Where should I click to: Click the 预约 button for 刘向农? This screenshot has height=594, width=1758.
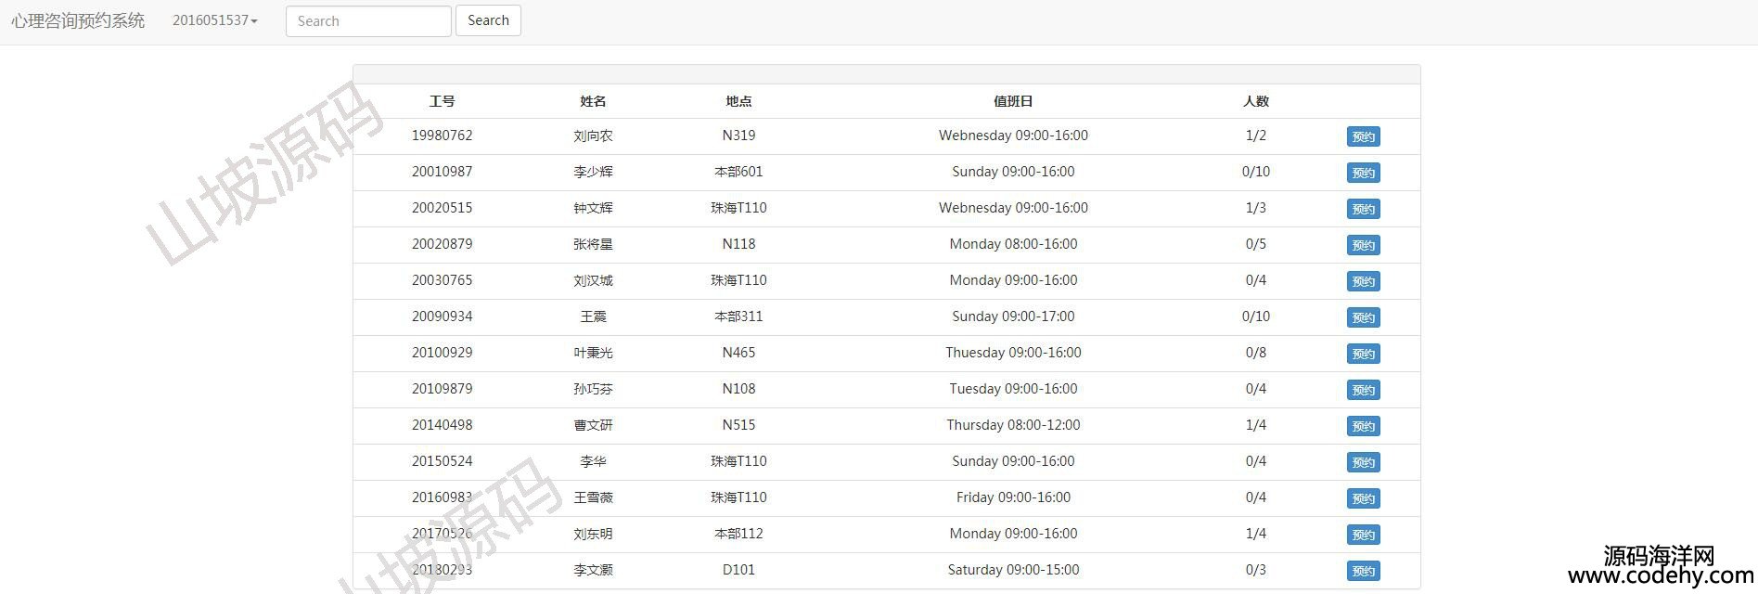[x=1363, y=136]
